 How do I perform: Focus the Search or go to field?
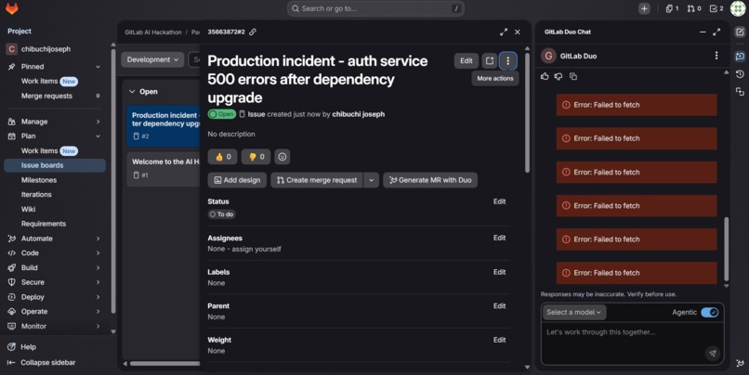coord(375,8)
